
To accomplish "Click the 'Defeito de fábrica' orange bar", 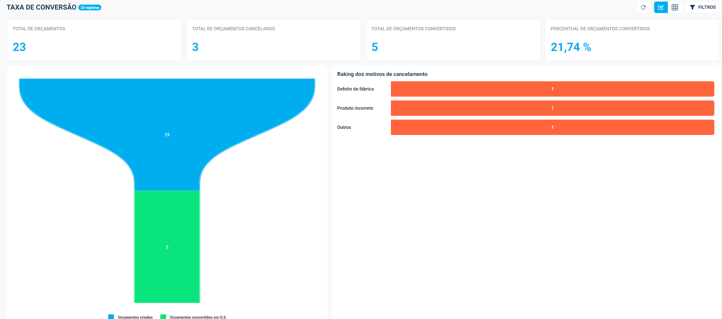I will (x=552, y=89).
